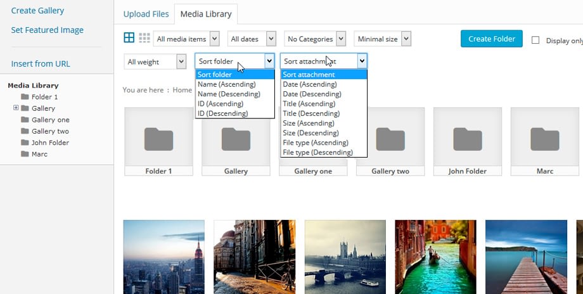Select John Folder in the folder tree
Viewport: 583px width, 294px height.
[x=50, y=143]
